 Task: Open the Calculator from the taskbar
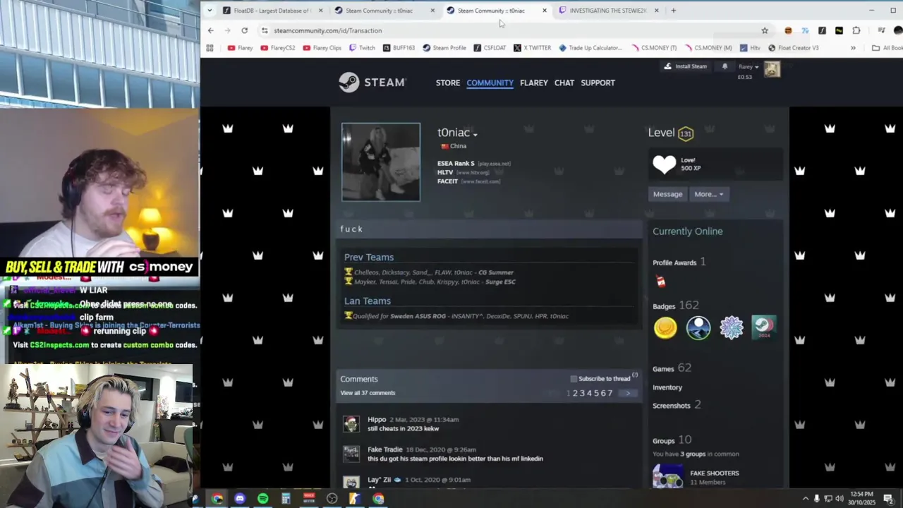[286, 499]
